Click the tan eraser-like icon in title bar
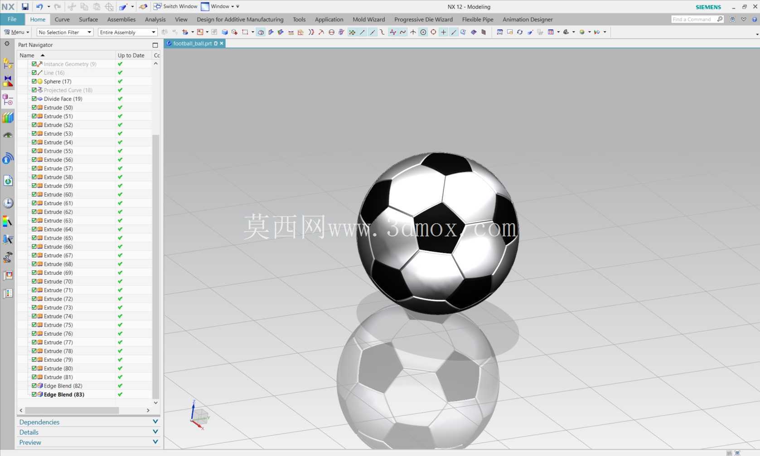 click(143, 7)
